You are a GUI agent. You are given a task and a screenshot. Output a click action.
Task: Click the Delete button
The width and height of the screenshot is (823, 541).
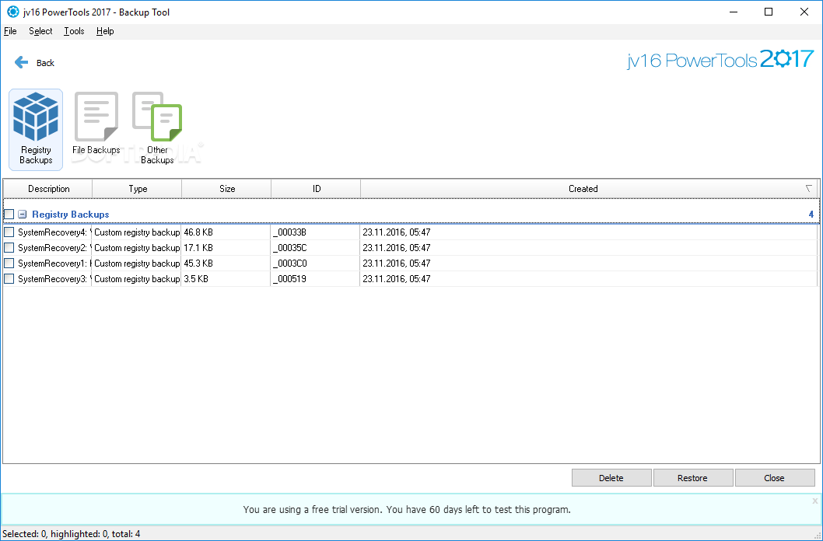point(611,477)
